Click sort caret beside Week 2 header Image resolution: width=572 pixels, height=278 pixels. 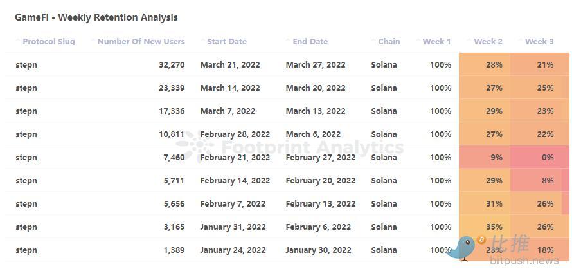(x=469, y=41)
